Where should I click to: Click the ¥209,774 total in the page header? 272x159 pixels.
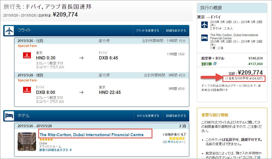click(x=65, y=14)
